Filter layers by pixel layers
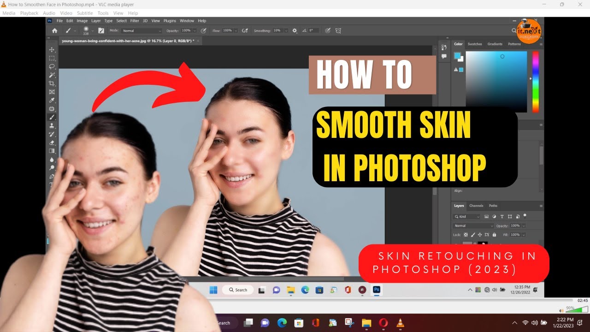This screenshot has height=332, width=590. click(x=486, y=216)
